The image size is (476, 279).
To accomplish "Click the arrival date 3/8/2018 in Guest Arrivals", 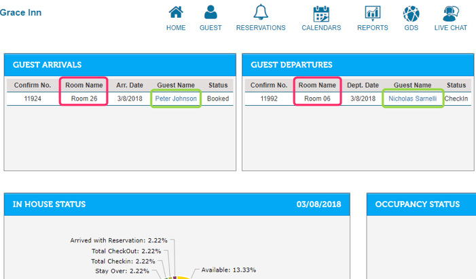I will (130, 98).
